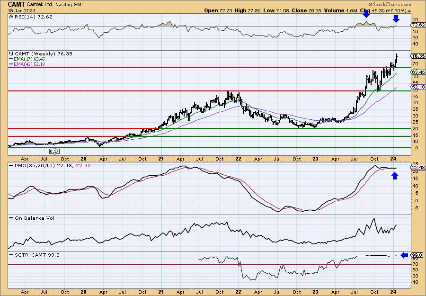This screenshot has width=426, height=296.
Task: Click the bar-chart icon before CAMT (Weekly)
Action: pyautogui.click(x=11, y=54)
